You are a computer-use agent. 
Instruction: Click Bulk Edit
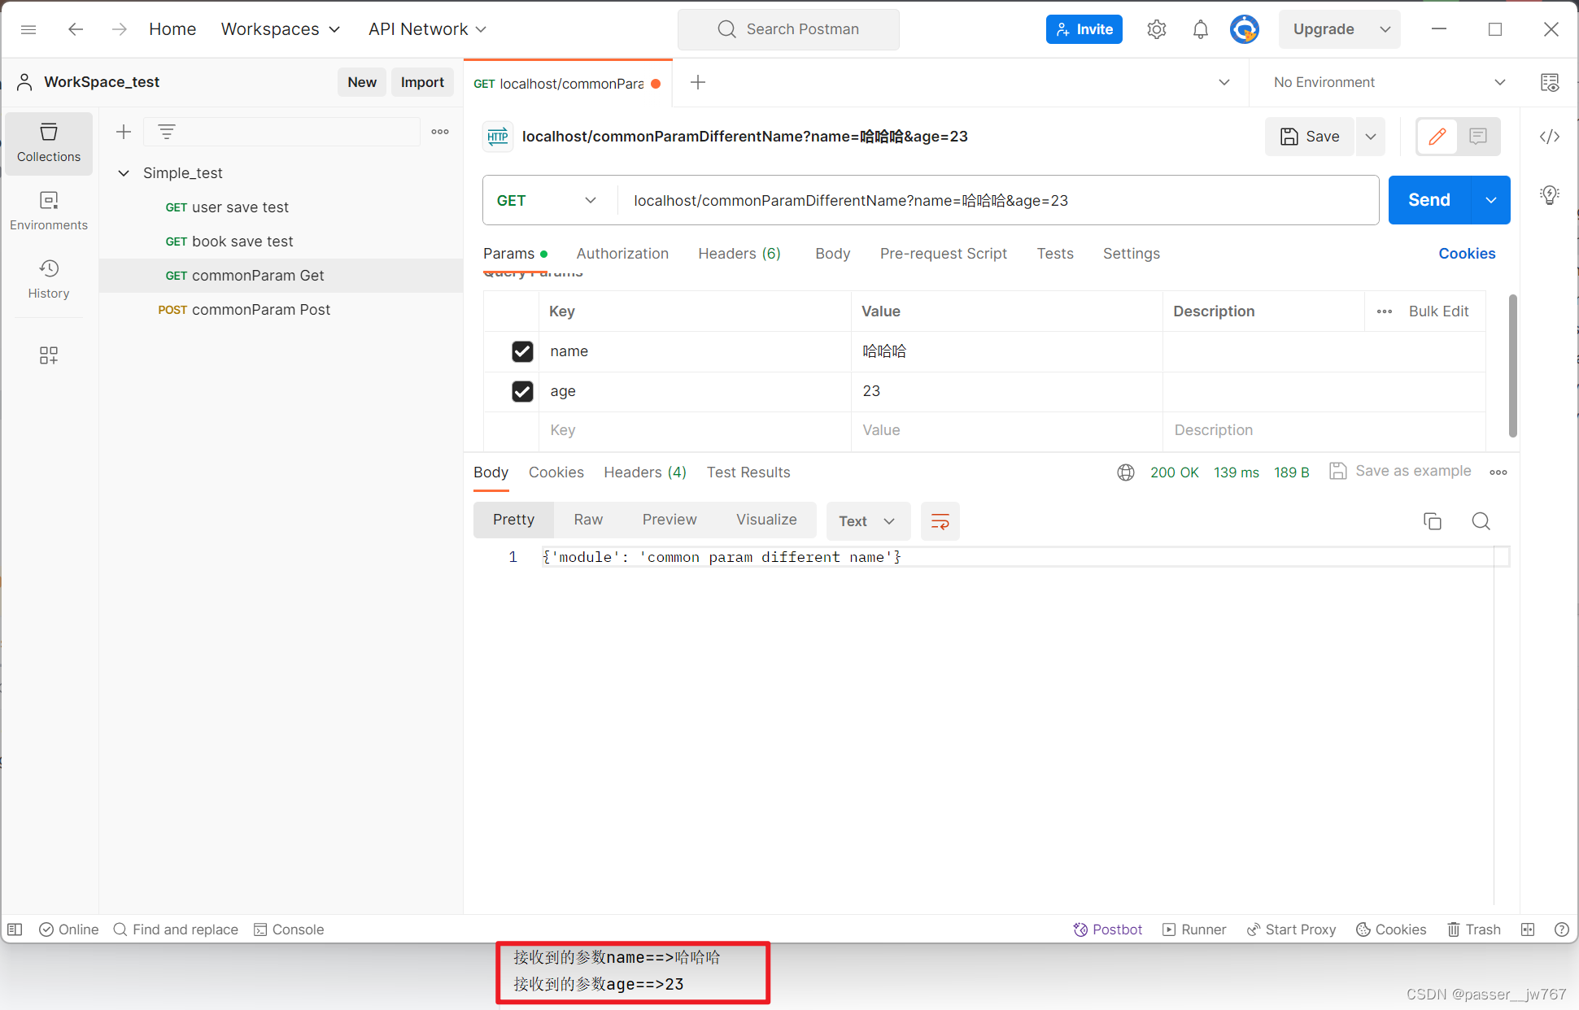tap(1438, 311)
